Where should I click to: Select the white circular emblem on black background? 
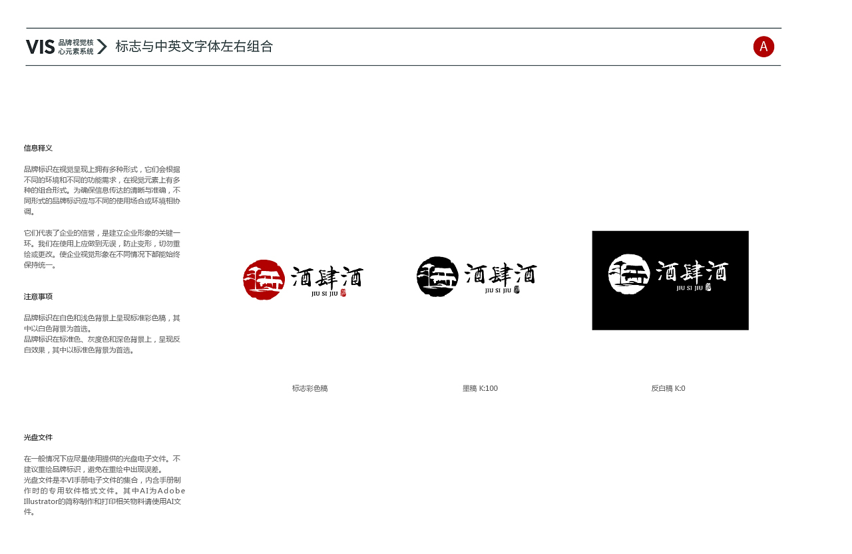(x=629, y=274)
